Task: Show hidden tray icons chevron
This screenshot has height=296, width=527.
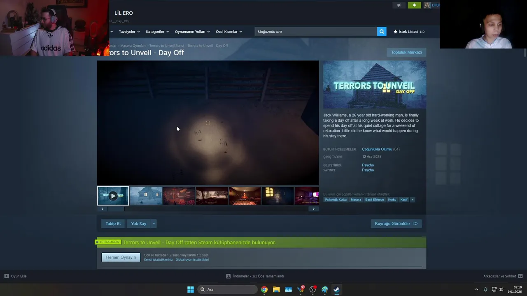Action: 477,289
